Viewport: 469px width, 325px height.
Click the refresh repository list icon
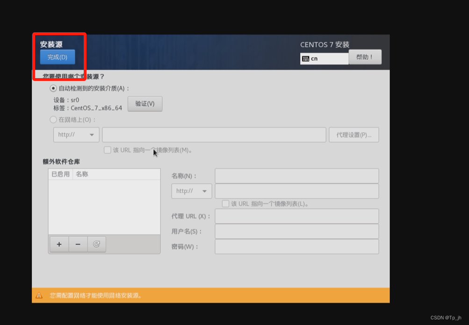coord(97,244)
